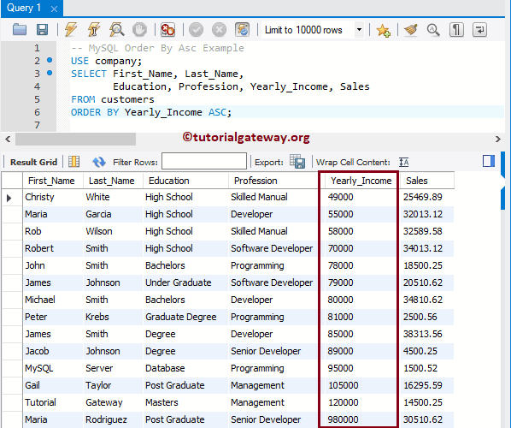Select the cell 'Krebs'
This screenshot has height=428, width=511.
(x=113, y=317)
